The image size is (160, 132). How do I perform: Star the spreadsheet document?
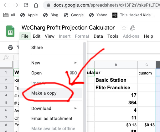[x=124, y=28]
